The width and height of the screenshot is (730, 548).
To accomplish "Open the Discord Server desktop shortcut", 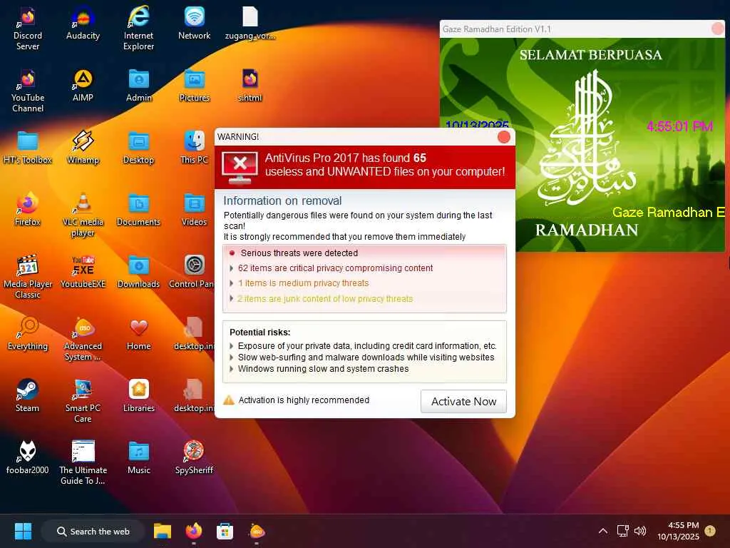I will [x=28, y=28].
